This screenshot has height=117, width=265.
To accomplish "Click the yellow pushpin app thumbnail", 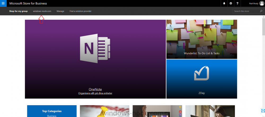I will [105, 111].
